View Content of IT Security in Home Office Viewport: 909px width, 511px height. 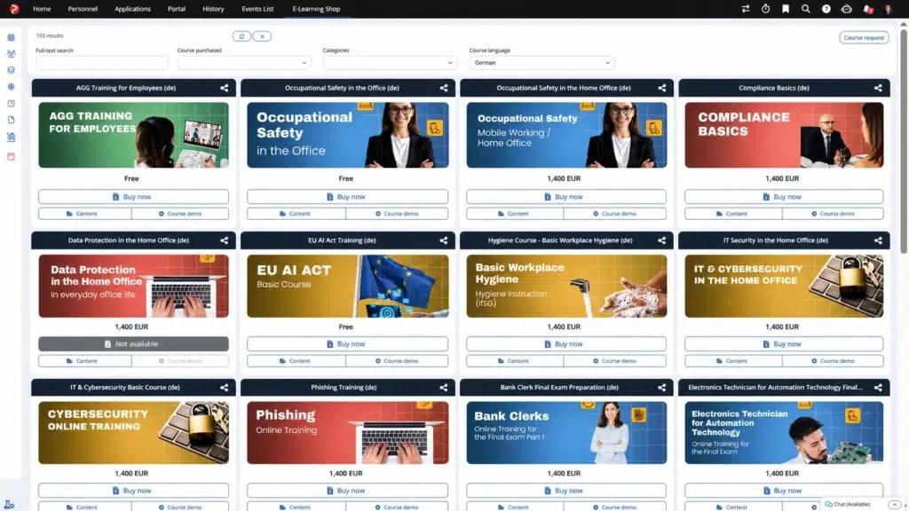coord(732,361)
